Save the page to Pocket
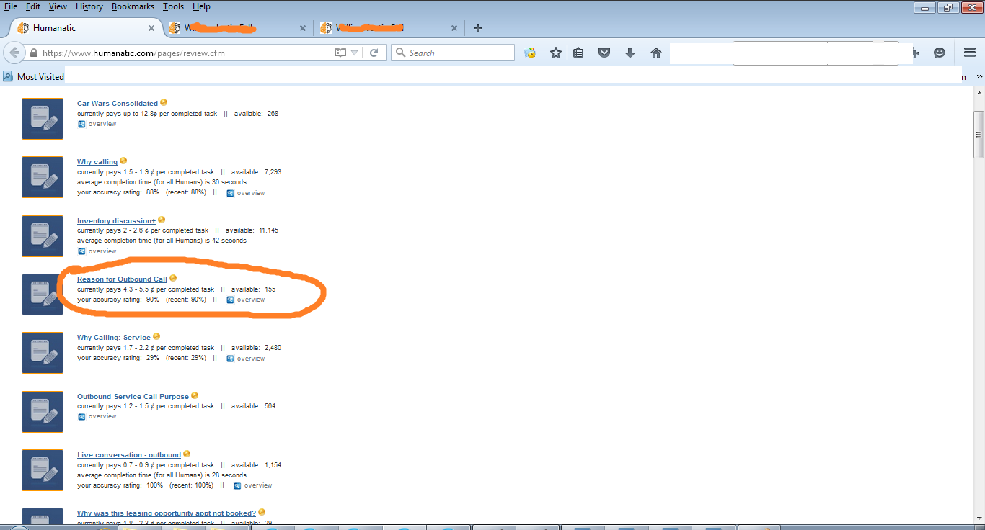The width and height of the screenshot is (985, 530). [x=604, y=53]
